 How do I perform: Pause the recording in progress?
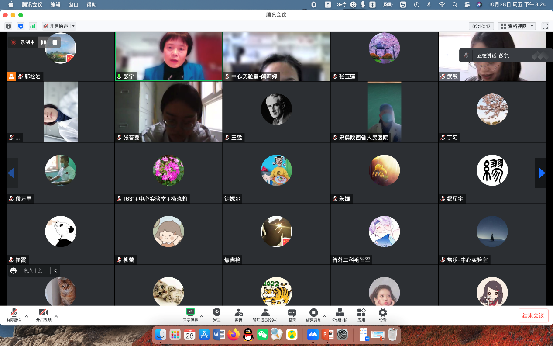click(43, 42)
